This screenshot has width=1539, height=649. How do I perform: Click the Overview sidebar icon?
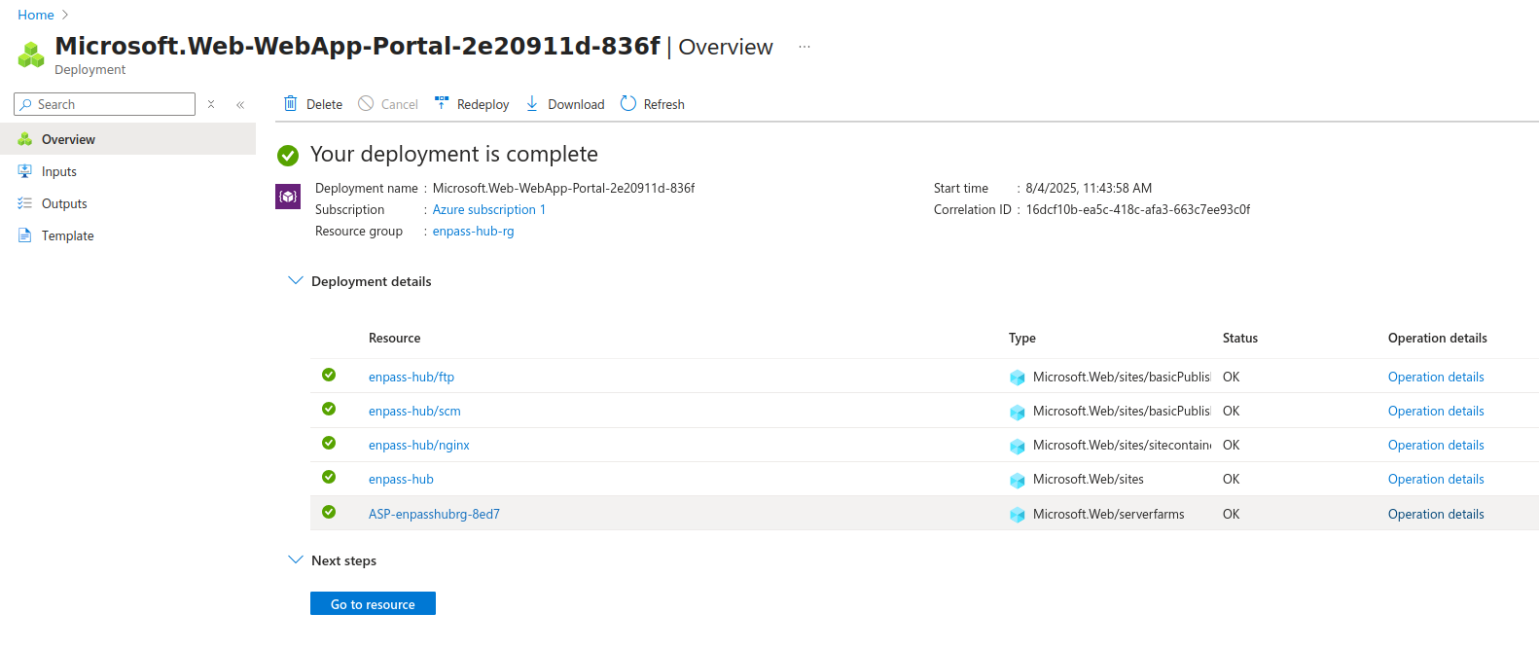tap(25, 139)
